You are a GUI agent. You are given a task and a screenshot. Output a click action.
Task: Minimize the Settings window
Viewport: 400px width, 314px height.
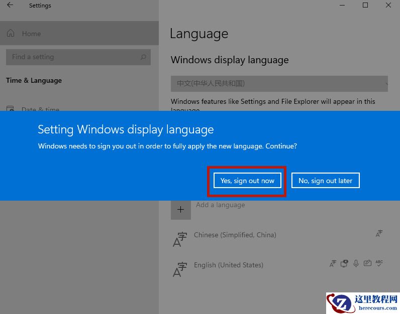(342, 5)
